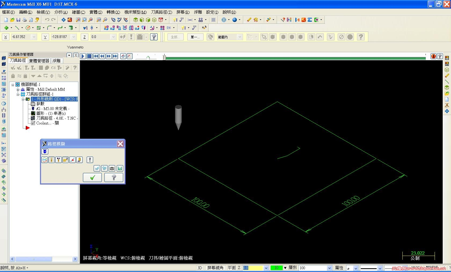Viewport: 451px width, 272px height.
Task: Save the file with the diskette icon
Action: 18,20
